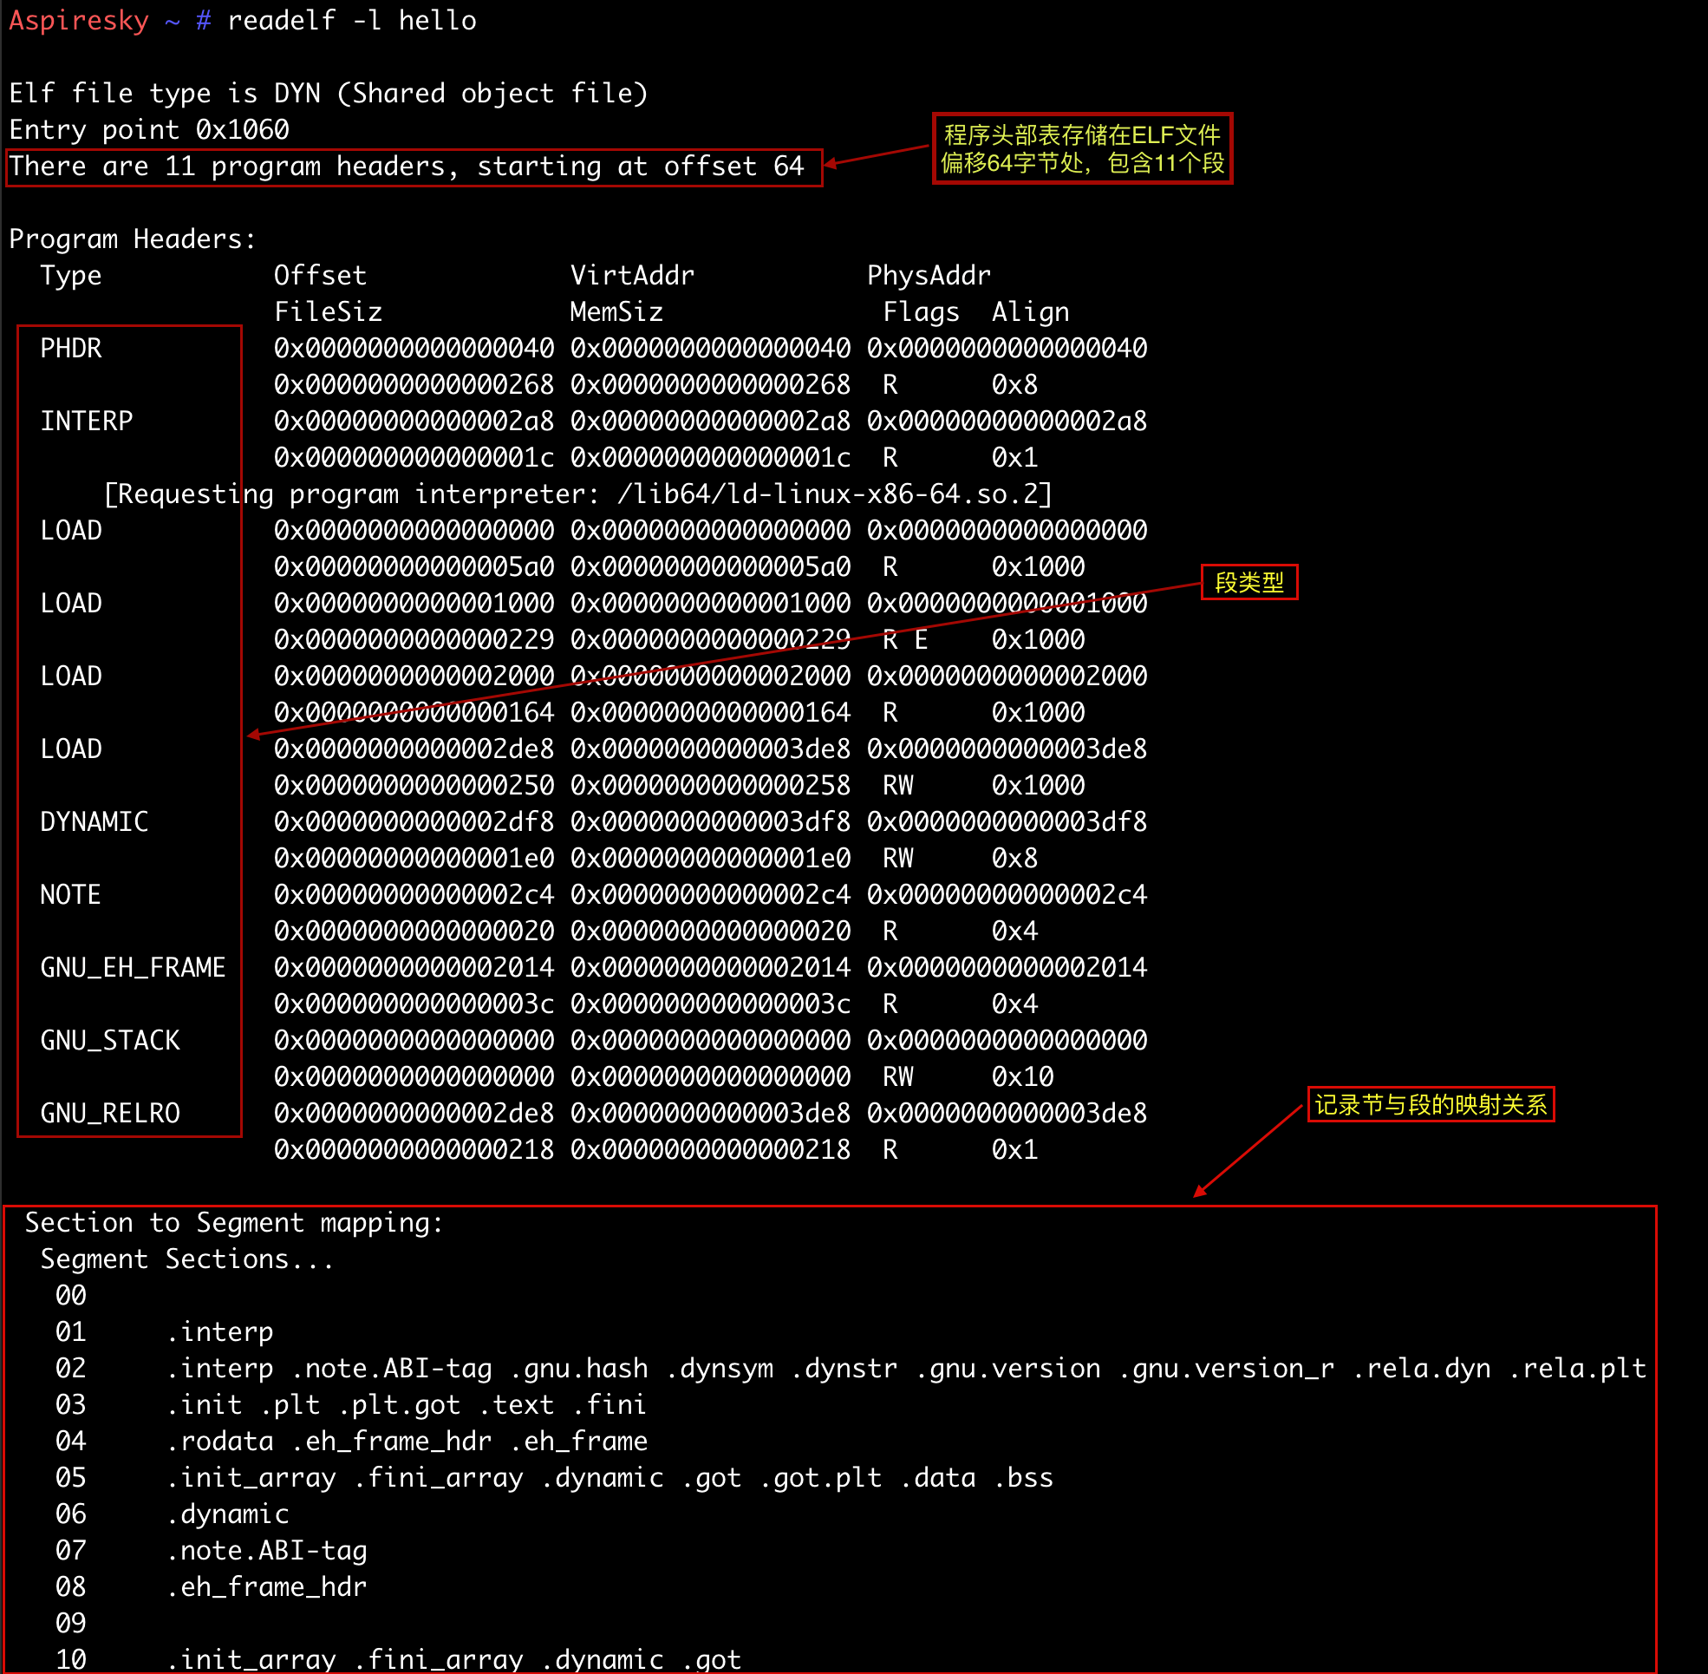This screenshot has height=1674, width=1708.
Task: Click the 'readelf -l hello' command text
Action: point(352,20)
